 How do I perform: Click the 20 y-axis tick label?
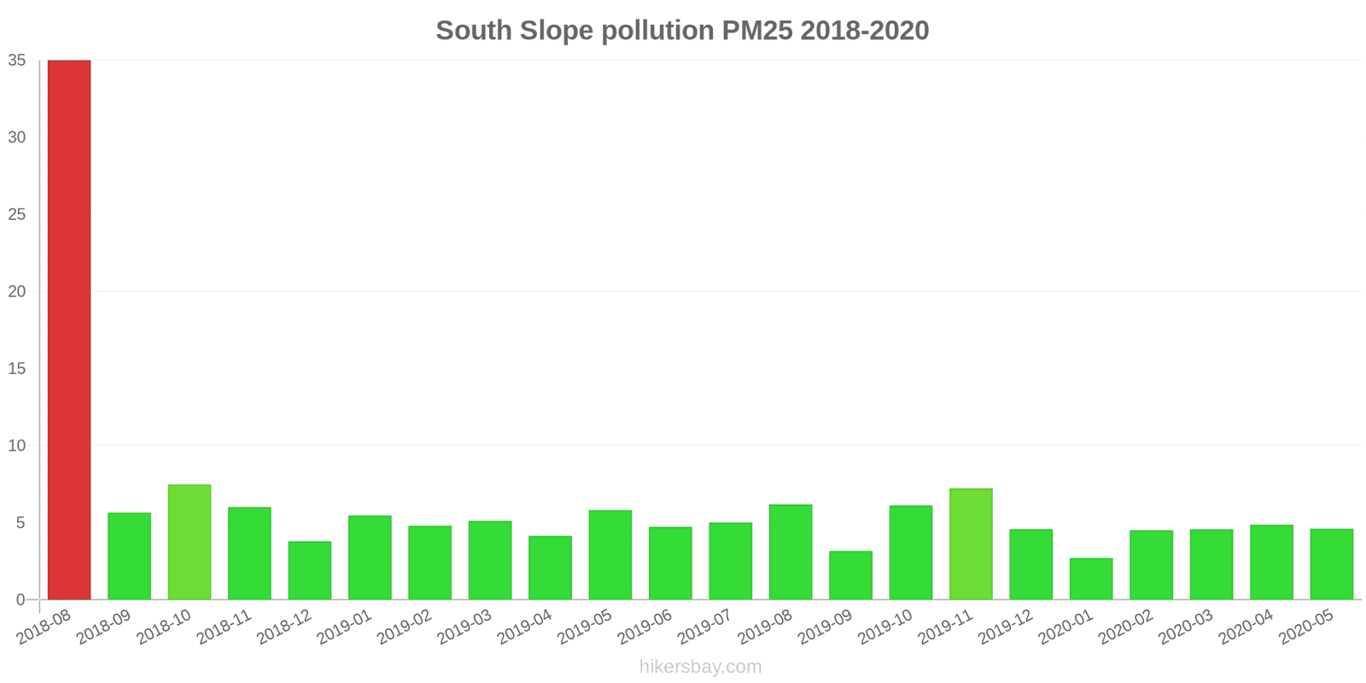(17, 292)
